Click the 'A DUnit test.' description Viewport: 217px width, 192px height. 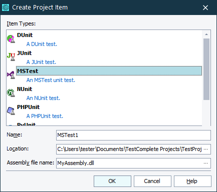pyautogui.click(x=42, y=44)
